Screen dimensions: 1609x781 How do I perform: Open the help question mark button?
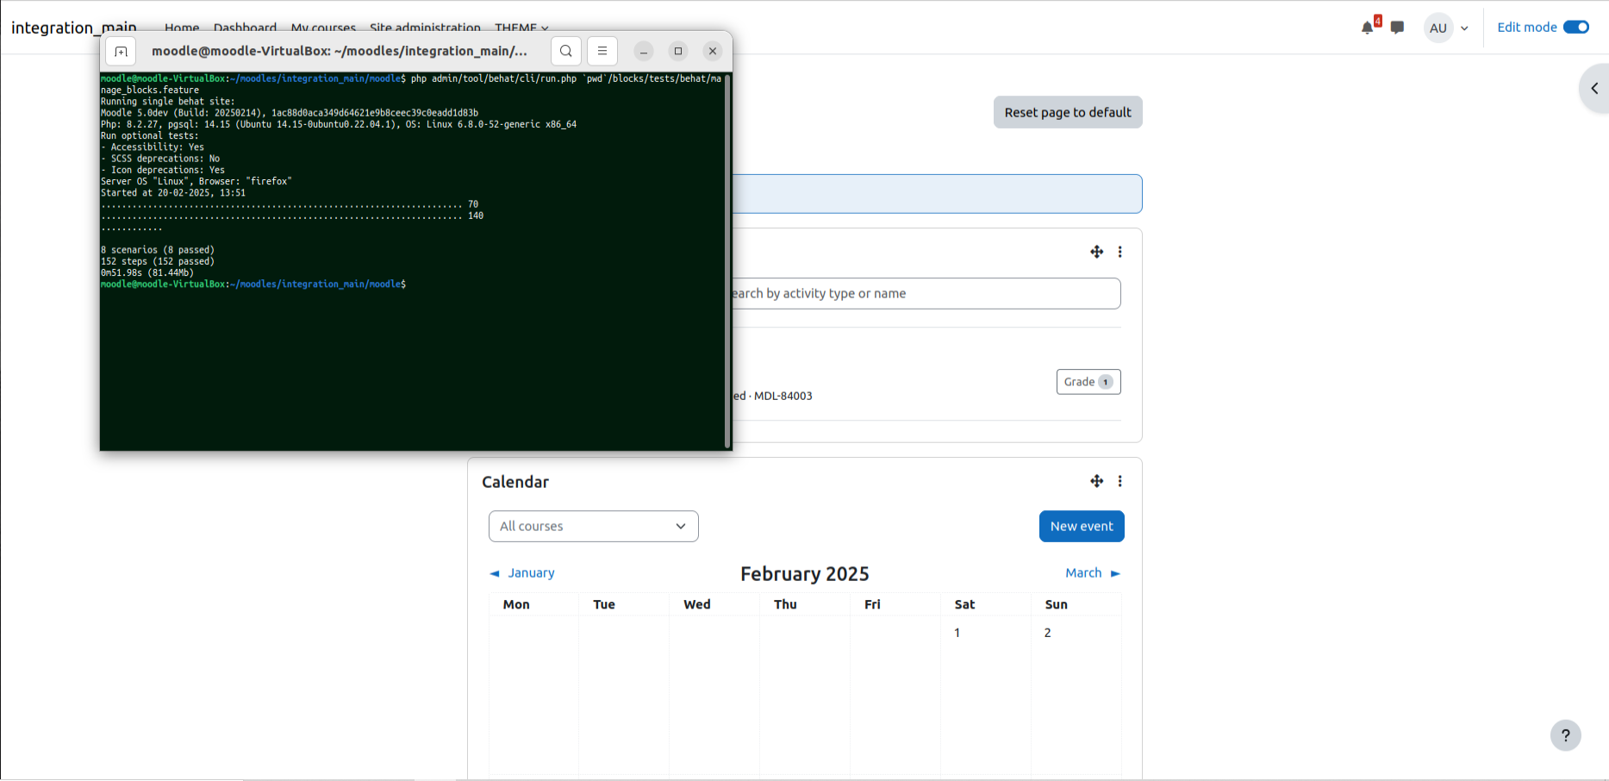pyautogui.click(x=1566, y=735)
